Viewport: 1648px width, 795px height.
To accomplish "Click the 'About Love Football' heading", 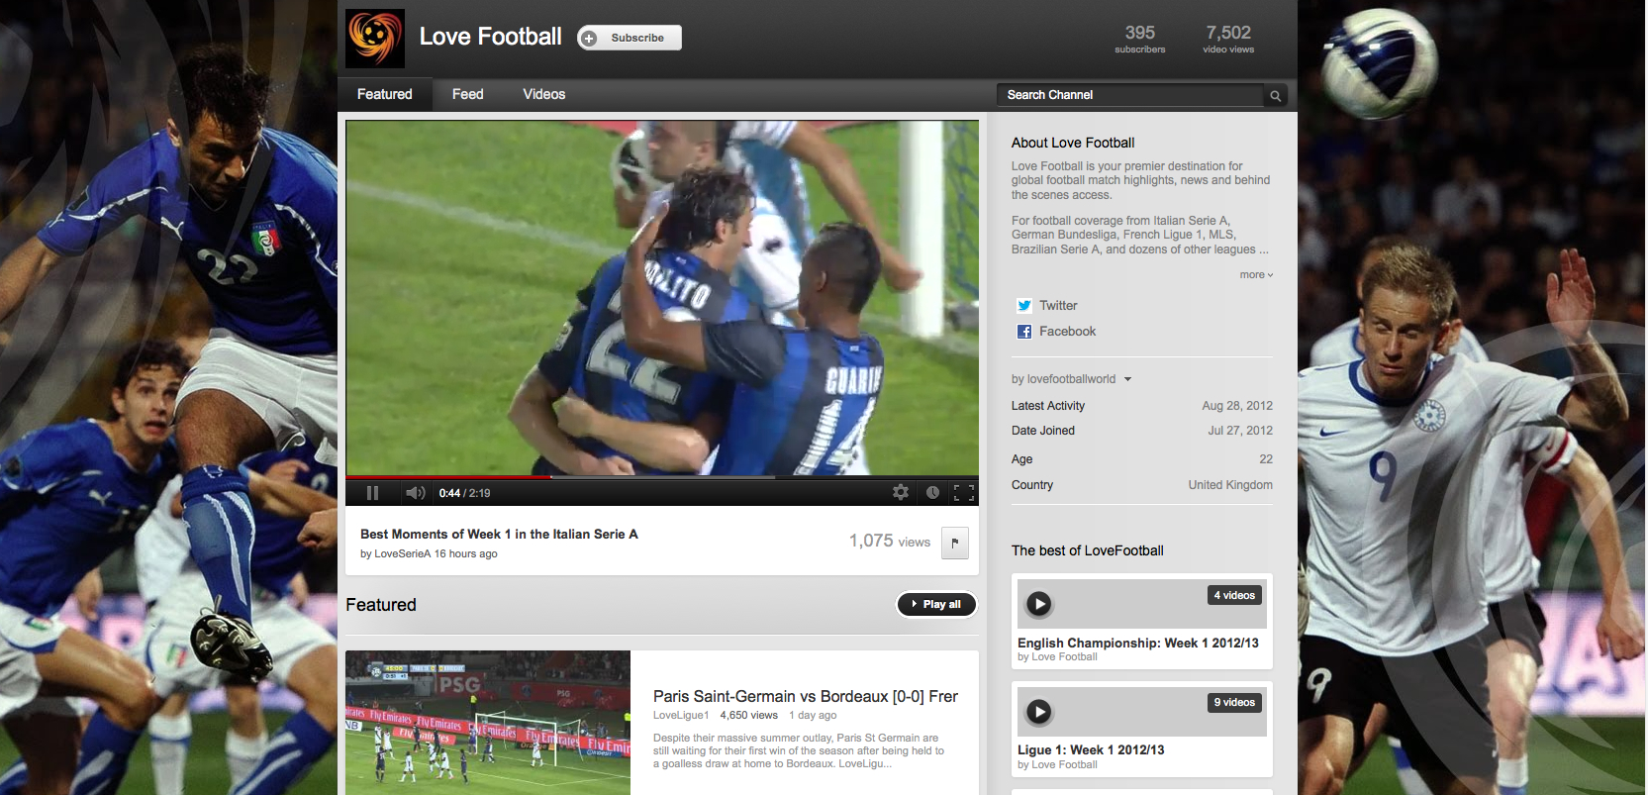I will (x=1073, y=143).
